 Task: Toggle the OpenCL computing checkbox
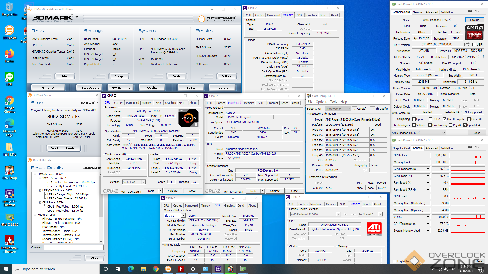coord(414,119)
